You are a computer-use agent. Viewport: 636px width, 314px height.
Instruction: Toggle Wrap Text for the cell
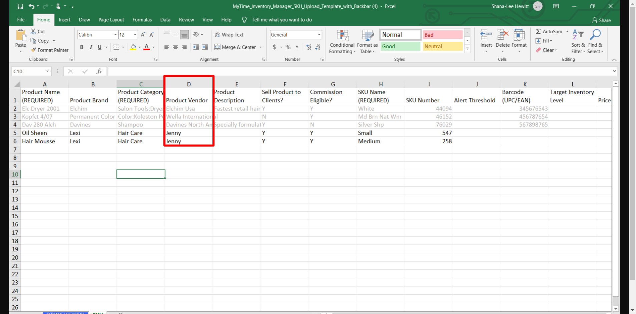229,35
